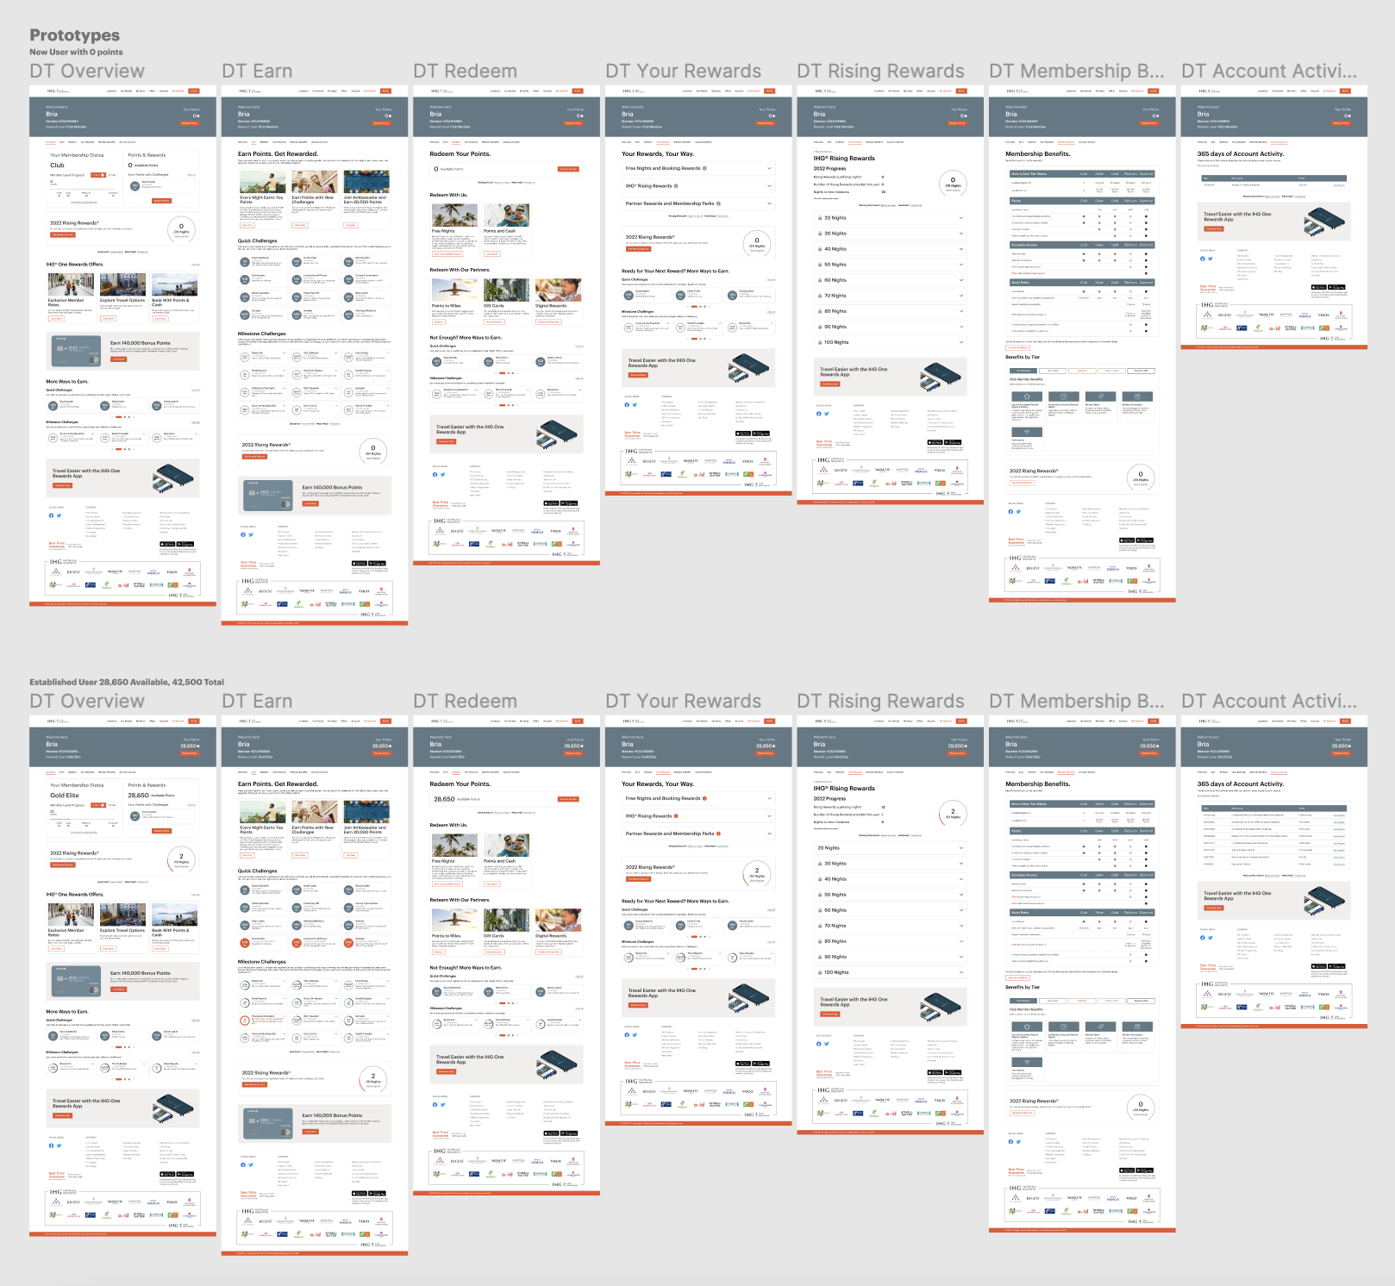
Task: Select the bottom-row DT Your Rewards frame title
Action: pos(683,702)
